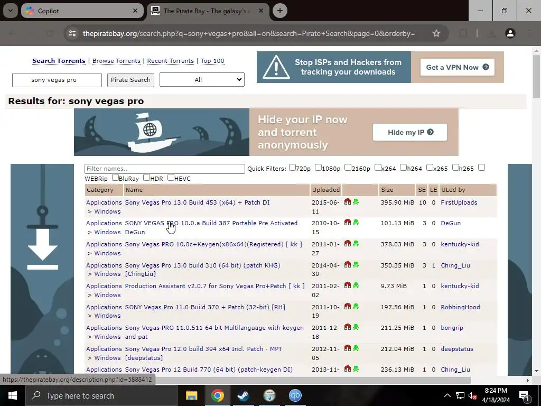Viewport: 541px width, 406px height.
Task: Click green skull icon for Sony Vegas Pro 13.0 Build 453
Action: pyautogui.click(x=356, y=201)
